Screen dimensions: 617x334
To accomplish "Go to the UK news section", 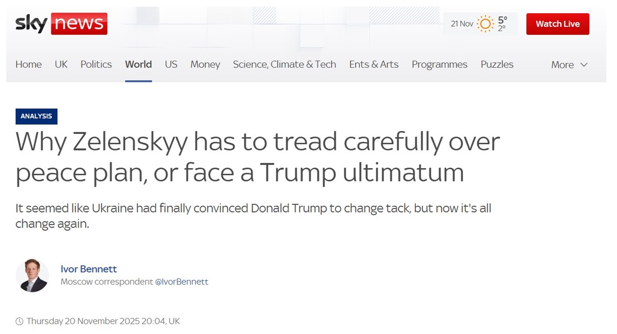I will click(x=61, y=64).
